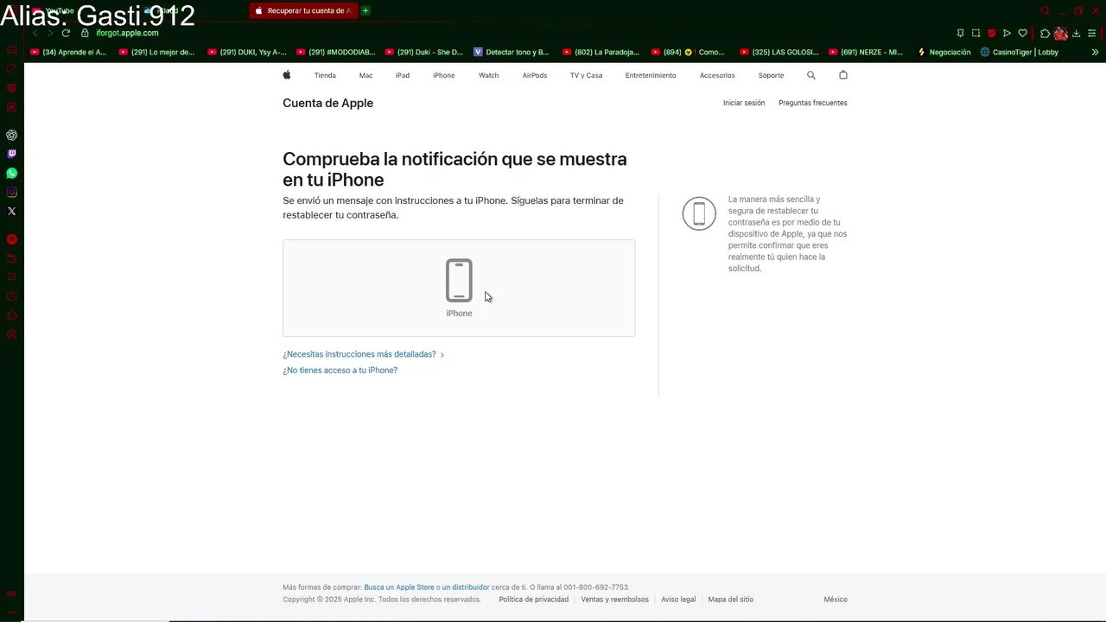Open Ventas y reembolsos footer link
The height and width of the screenshot is (622, 1106).
coord(614,600)
